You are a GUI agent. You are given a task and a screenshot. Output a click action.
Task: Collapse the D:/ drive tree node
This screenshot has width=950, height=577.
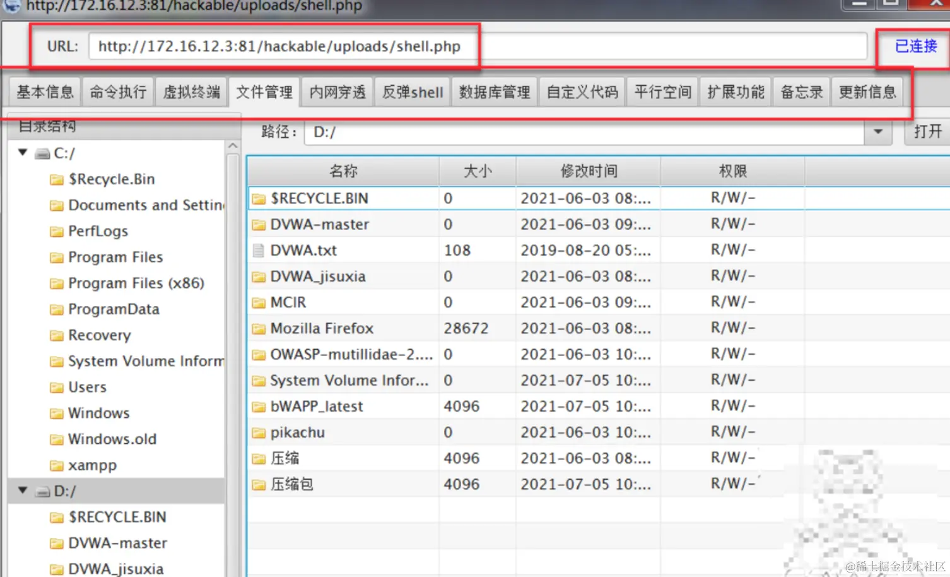(x=23, y=490)
